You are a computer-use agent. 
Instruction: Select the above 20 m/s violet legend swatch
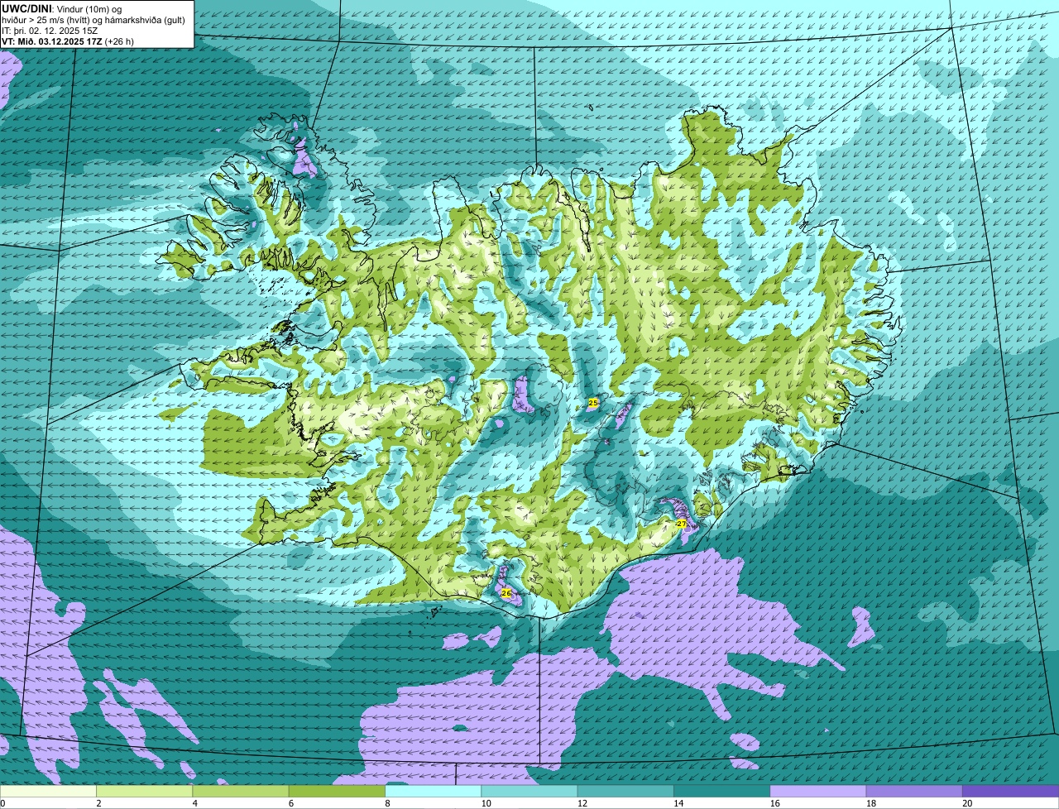pos(1011,792)
